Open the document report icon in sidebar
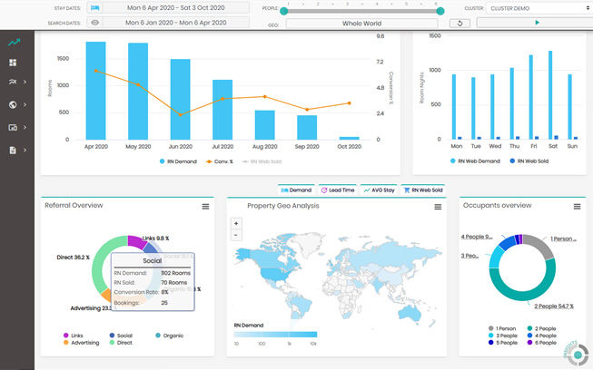 pos(13,151)
